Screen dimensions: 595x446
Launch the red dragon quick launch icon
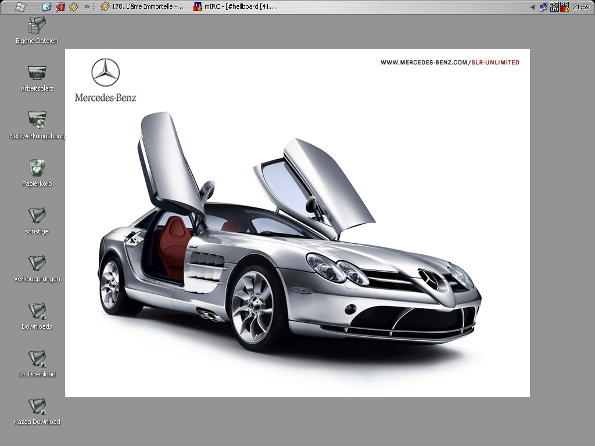pyautogui.click(x=60, y=7)
